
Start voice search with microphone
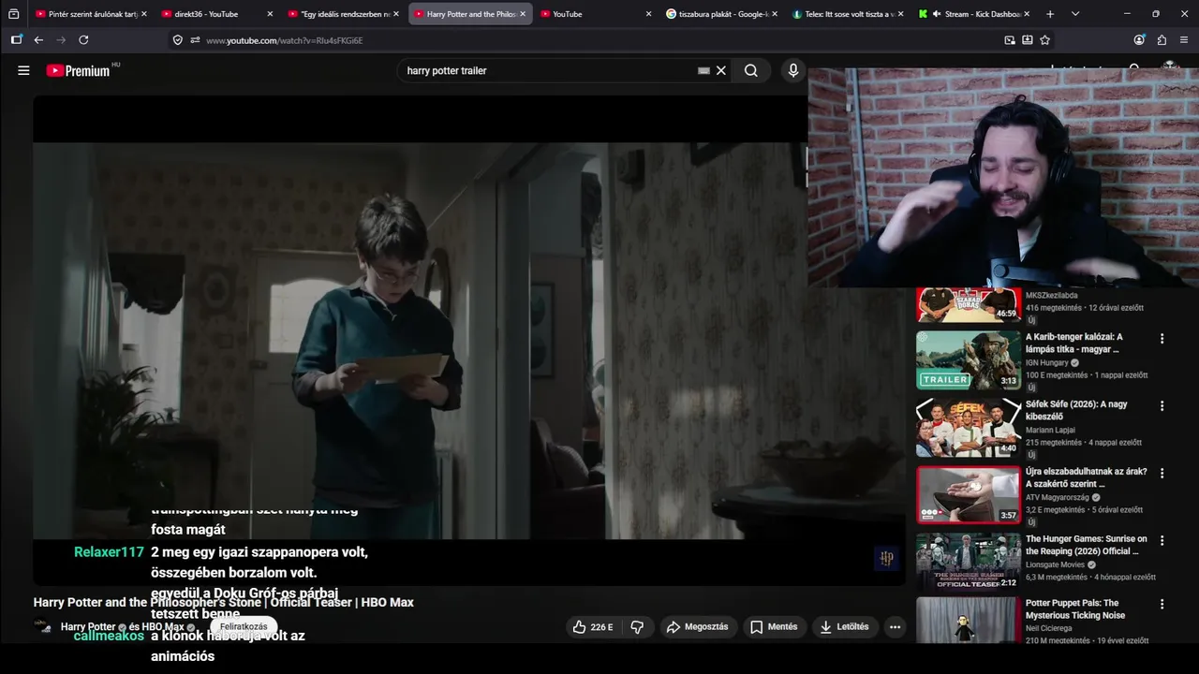tap(793, 70)
